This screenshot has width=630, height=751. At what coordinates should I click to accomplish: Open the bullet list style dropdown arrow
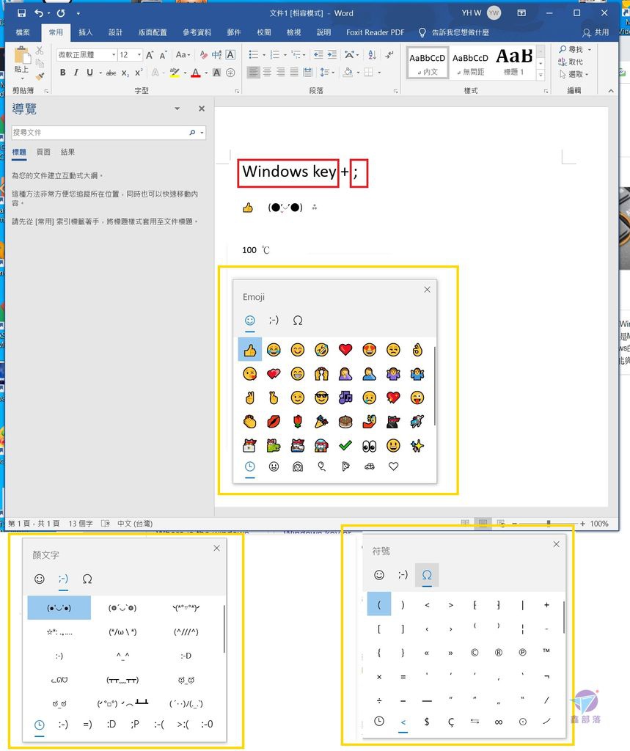pos(263,55)
